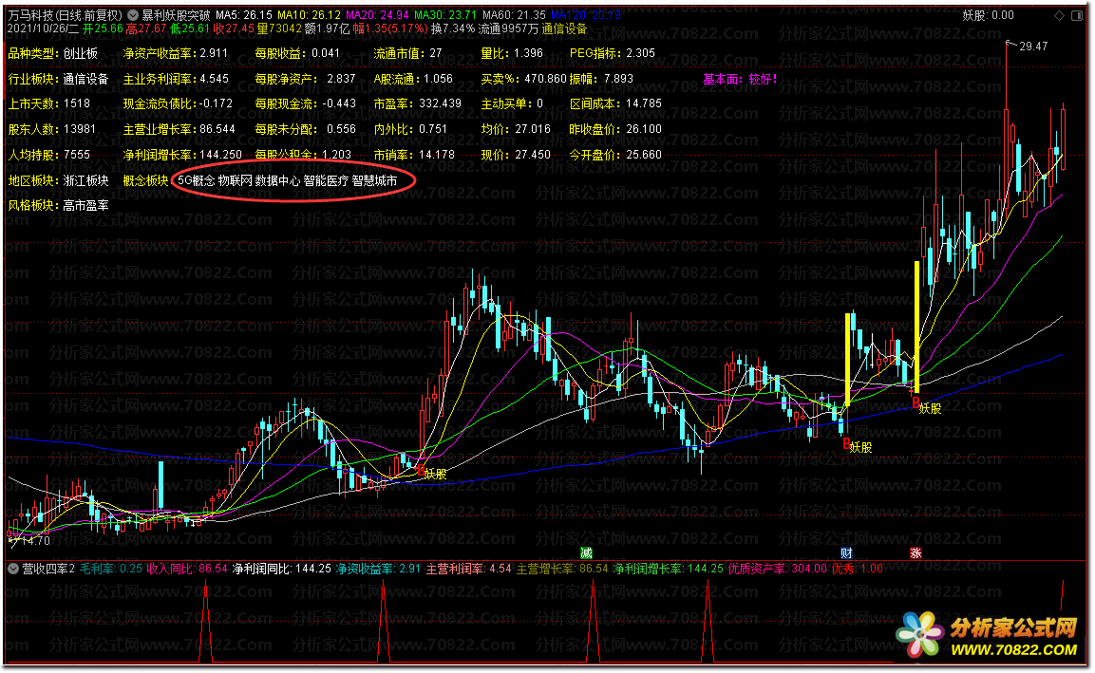Click the leftmost B妖股 signal marker
The width and height of the screenshot is (1095, 673).
tap(431, 473)
